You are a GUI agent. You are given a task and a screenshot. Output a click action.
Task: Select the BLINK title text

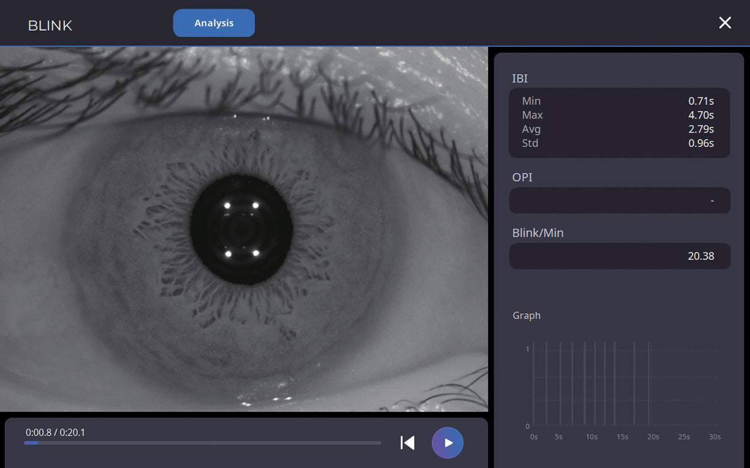(x=50, y=26)
